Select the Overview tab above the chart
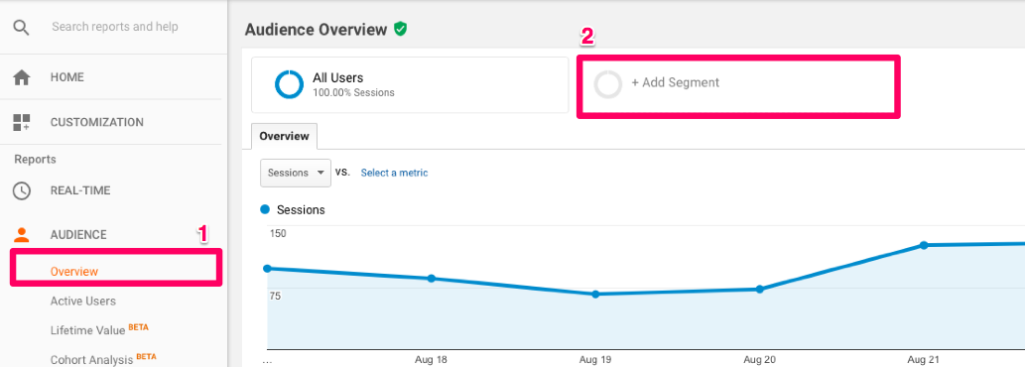 [x=284, y=137]
